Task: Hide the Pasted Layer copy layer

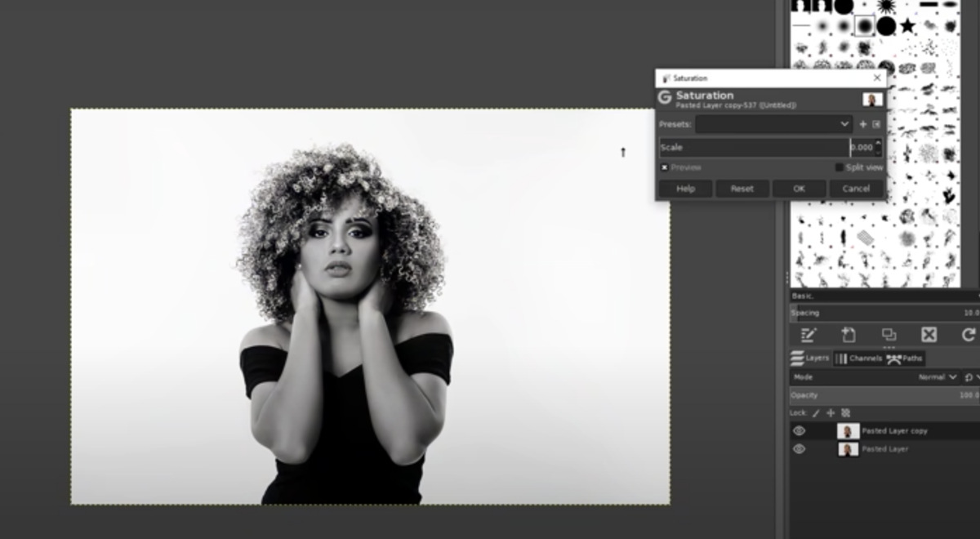Action: (799, 430)
